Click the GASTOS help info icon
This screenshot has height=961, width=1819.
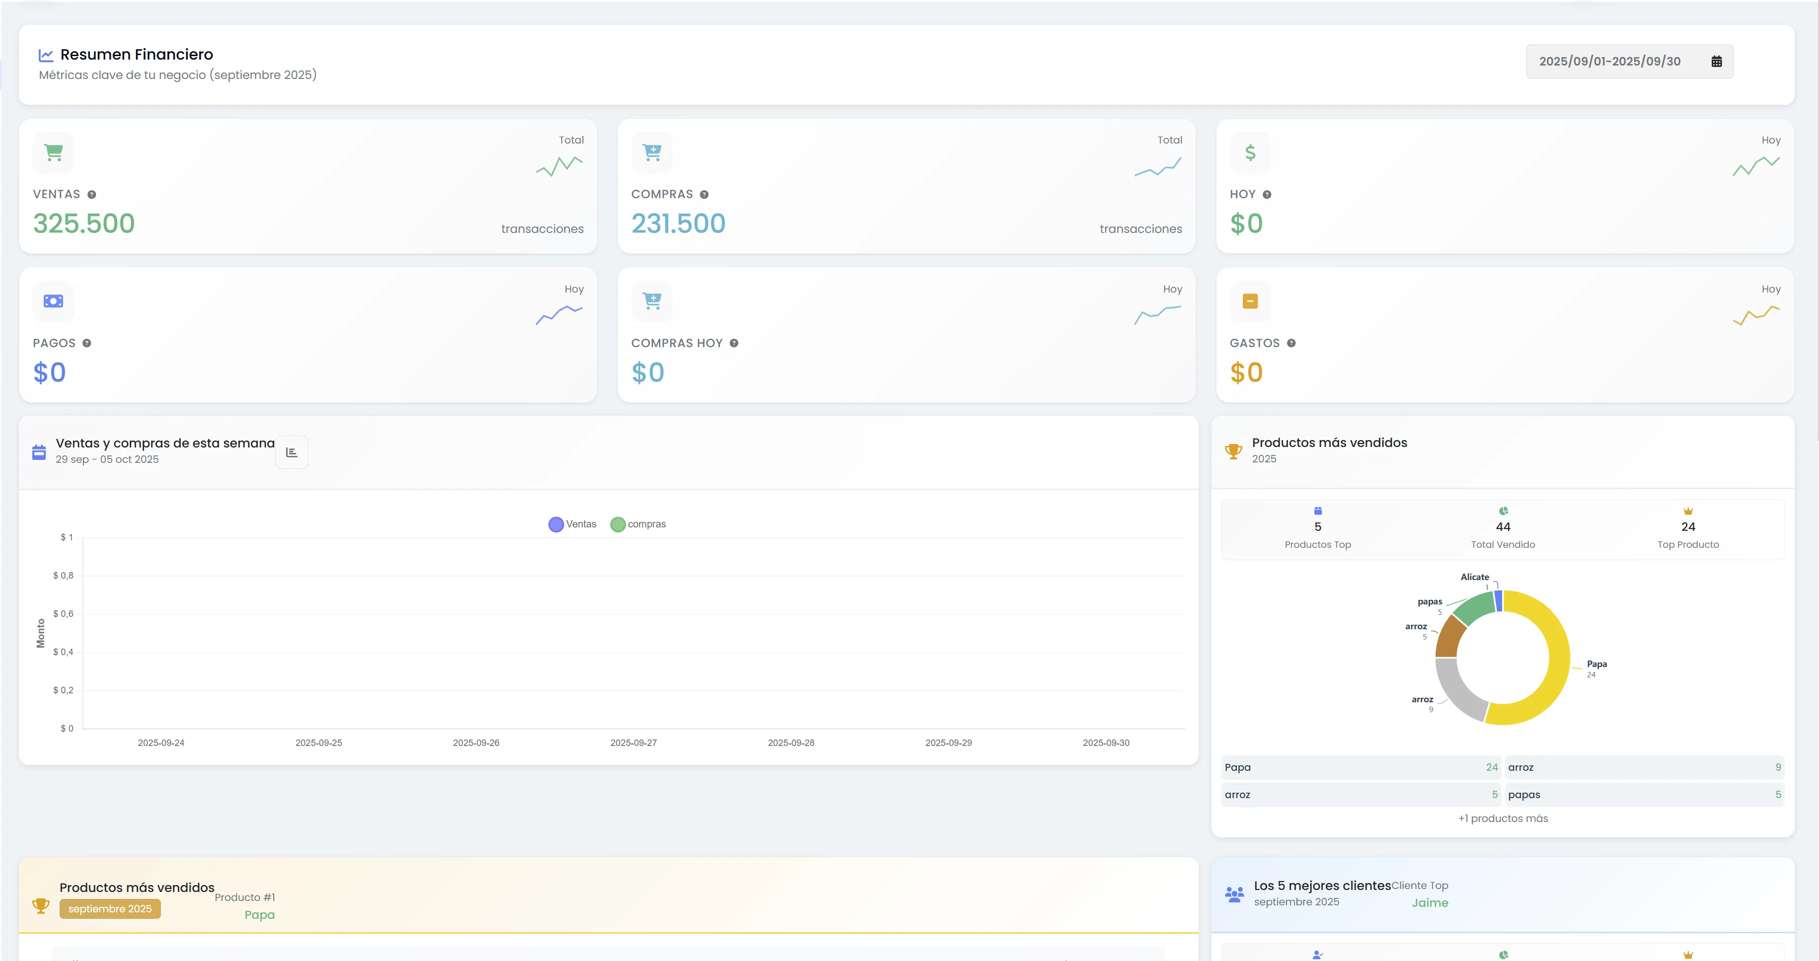coord(1291,343)
